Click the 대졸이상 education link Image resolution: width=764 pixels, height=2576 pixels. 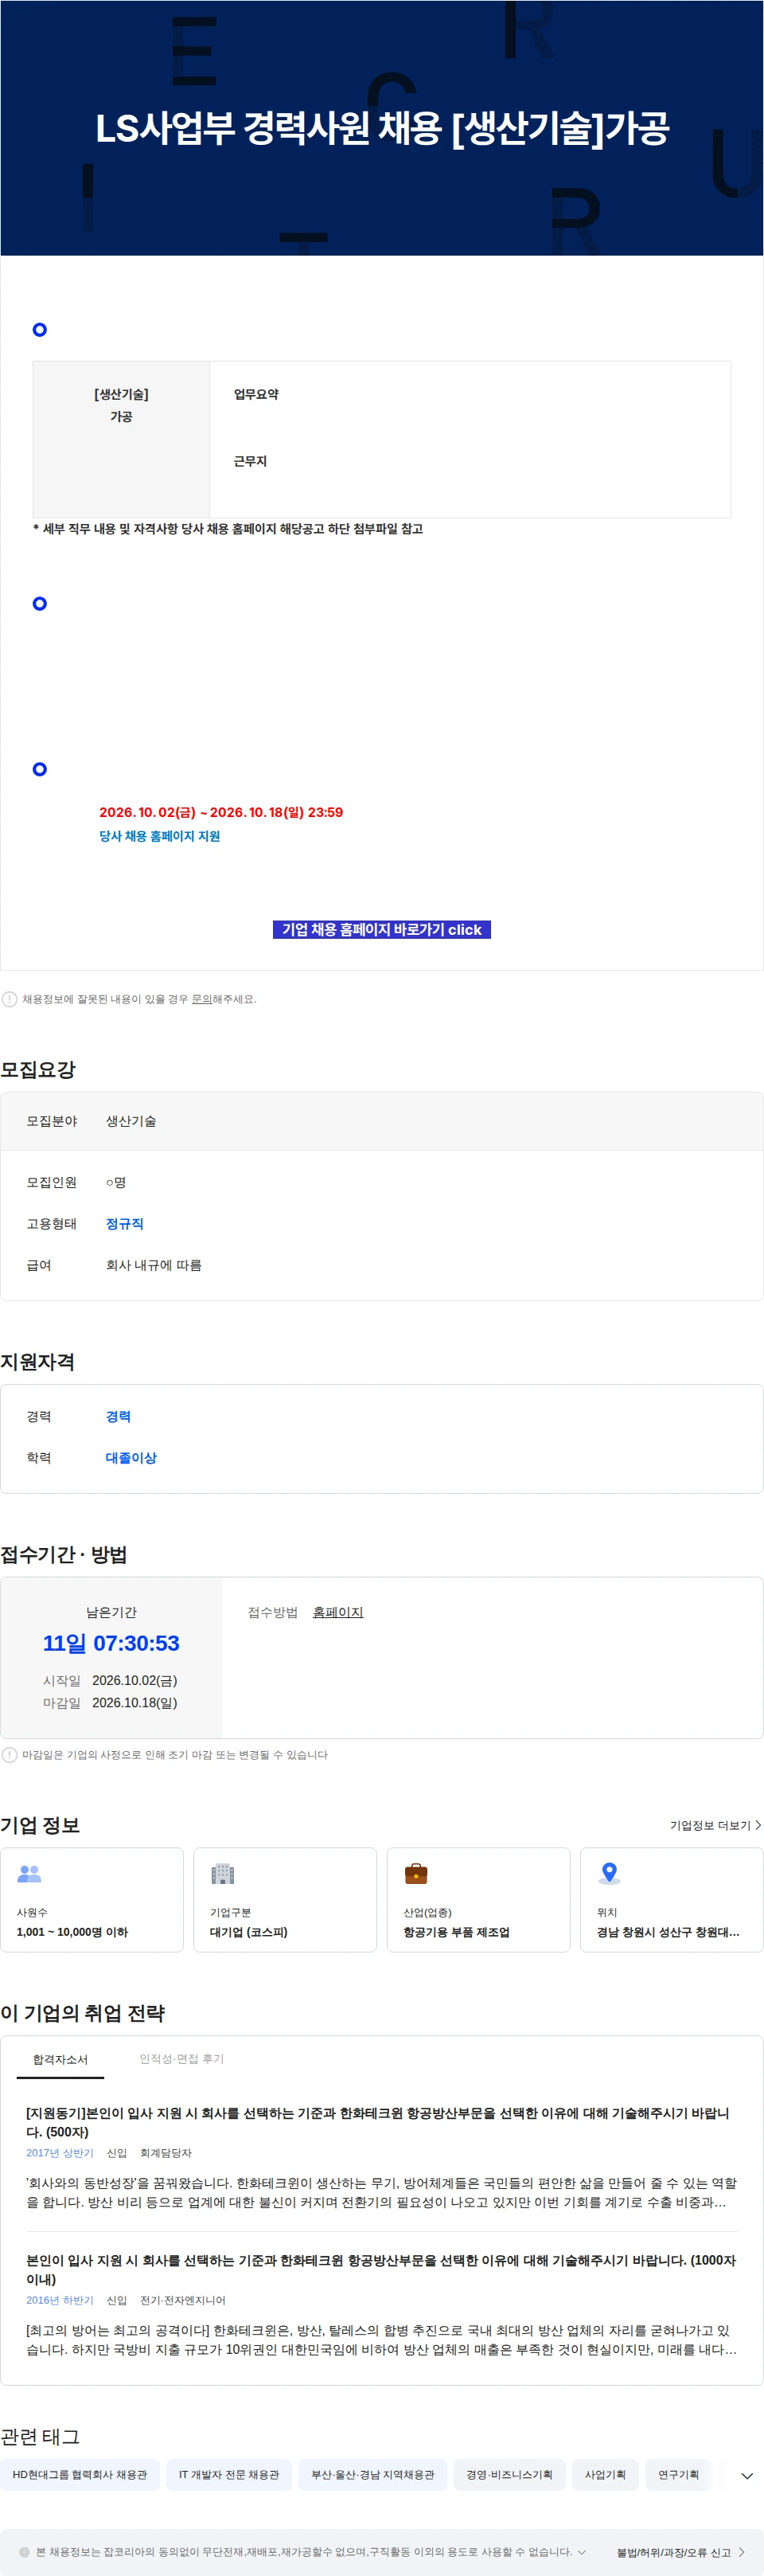click(131, 1458)
